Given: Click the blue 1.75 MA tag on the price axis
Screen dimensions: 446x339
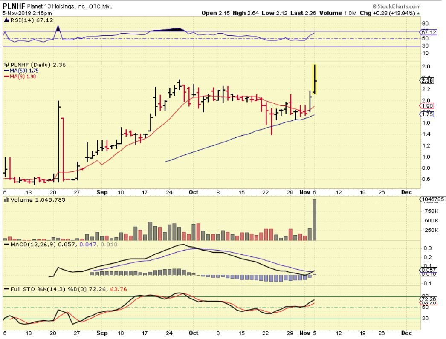Looking at the screenshot, I should click(427, 114).
